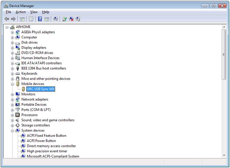Select the ARHOME computer name
Image resolution: width=230 pixels, height=168 pixels.
tap(23, 27)
